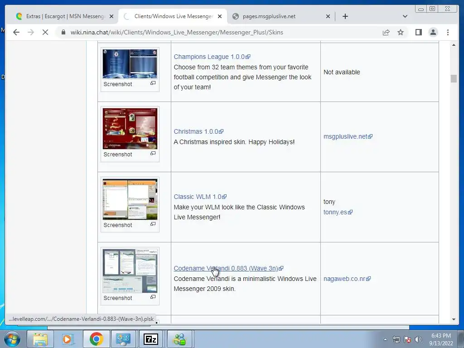The width and height of the screenshot is (464, 348).
Task: Open Codename Verlandi screenshot thumbnail
Action: click(x=130, y=271)
